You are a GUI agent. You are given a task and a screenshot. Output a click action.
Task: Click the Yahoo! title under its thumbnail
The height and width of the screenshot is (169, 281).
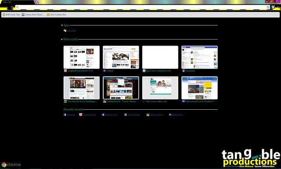click(x=110, y=71)
